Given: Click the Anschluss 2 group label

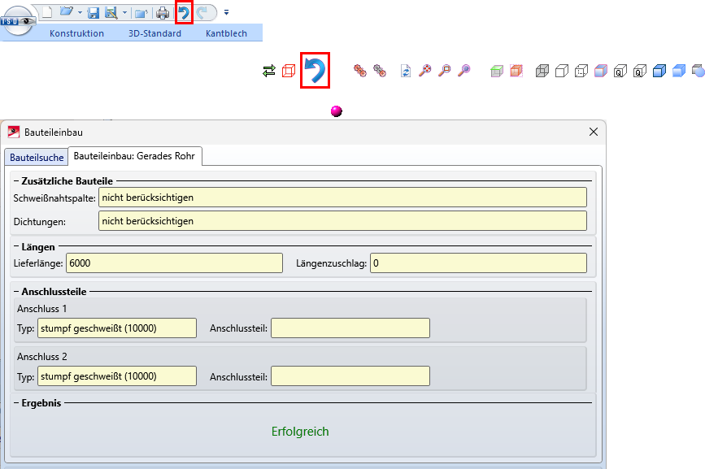Looking at the screenshot, I should [41, 357].
